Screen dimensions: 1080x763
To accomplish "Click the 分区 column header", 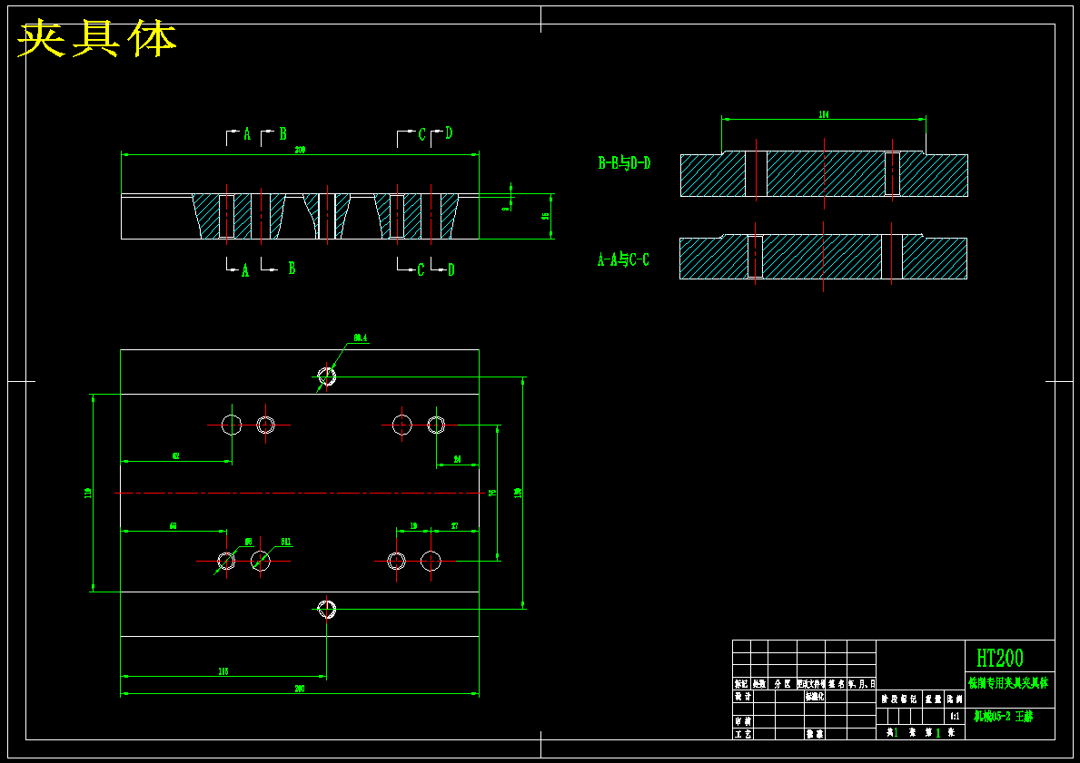I will 782,685.
